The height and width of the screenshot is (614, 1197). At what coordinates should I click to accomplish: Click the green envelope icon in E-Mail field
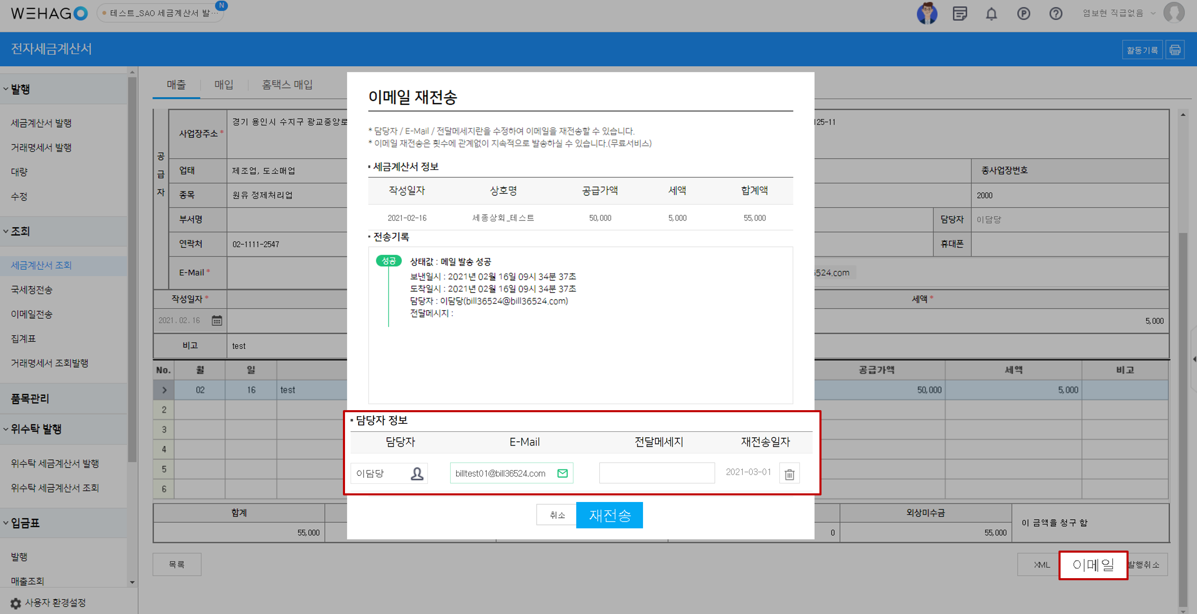(x=562, y=474)
